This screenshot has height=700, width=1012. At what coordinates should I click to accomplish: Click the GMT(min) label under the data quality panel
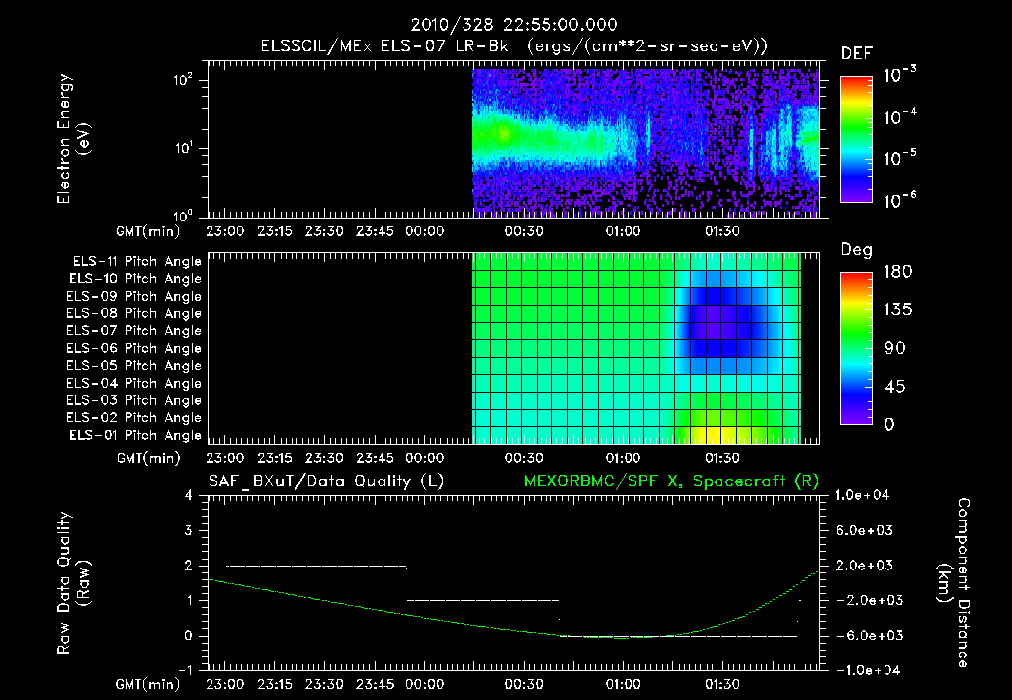tap(148, 684)
